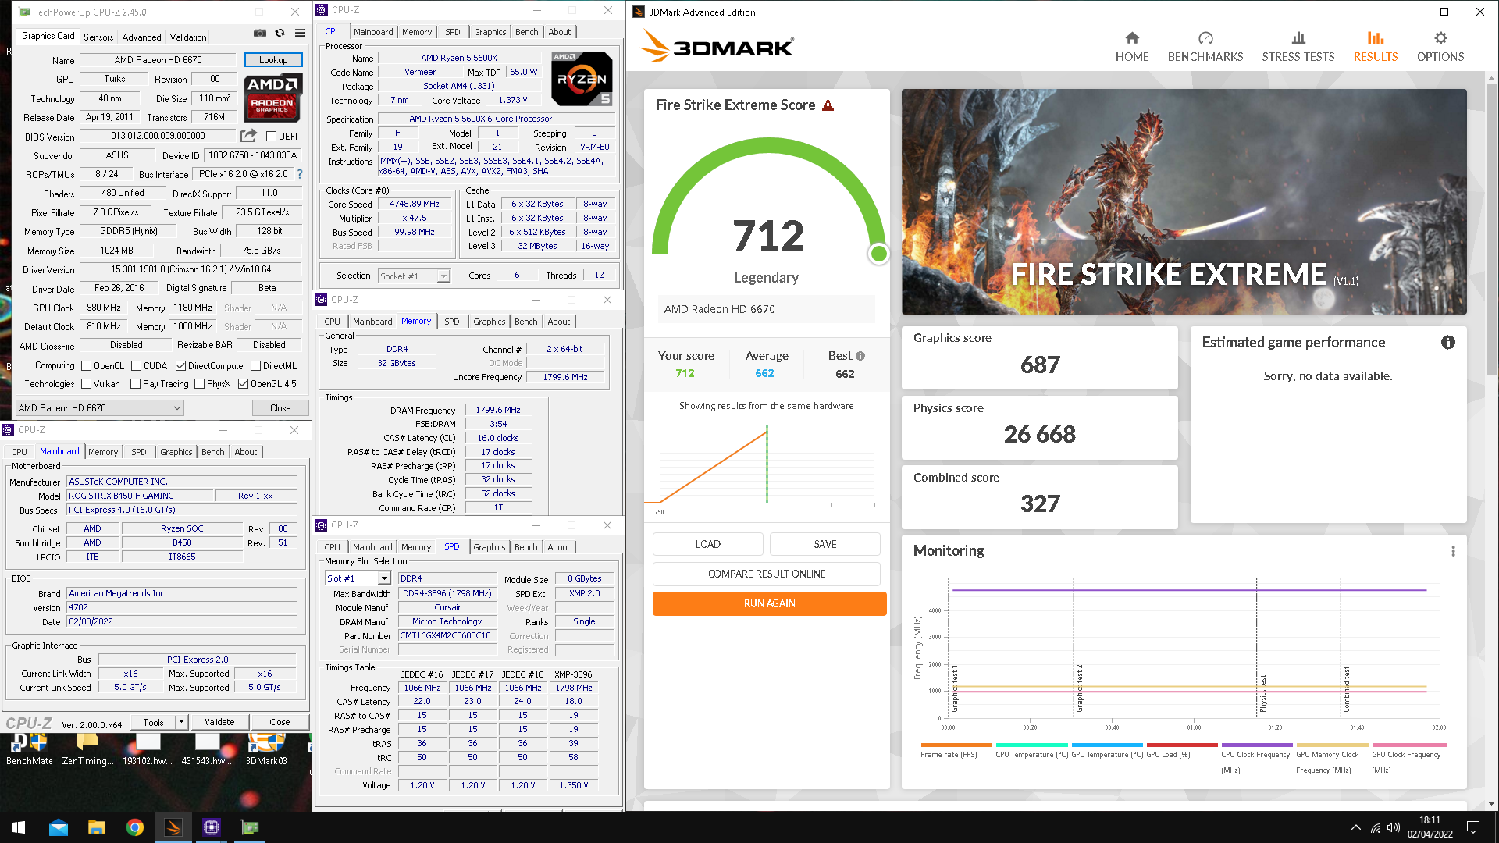
Task: Click the Fire Strike Extreme banner image
Action: point(1184,201)
